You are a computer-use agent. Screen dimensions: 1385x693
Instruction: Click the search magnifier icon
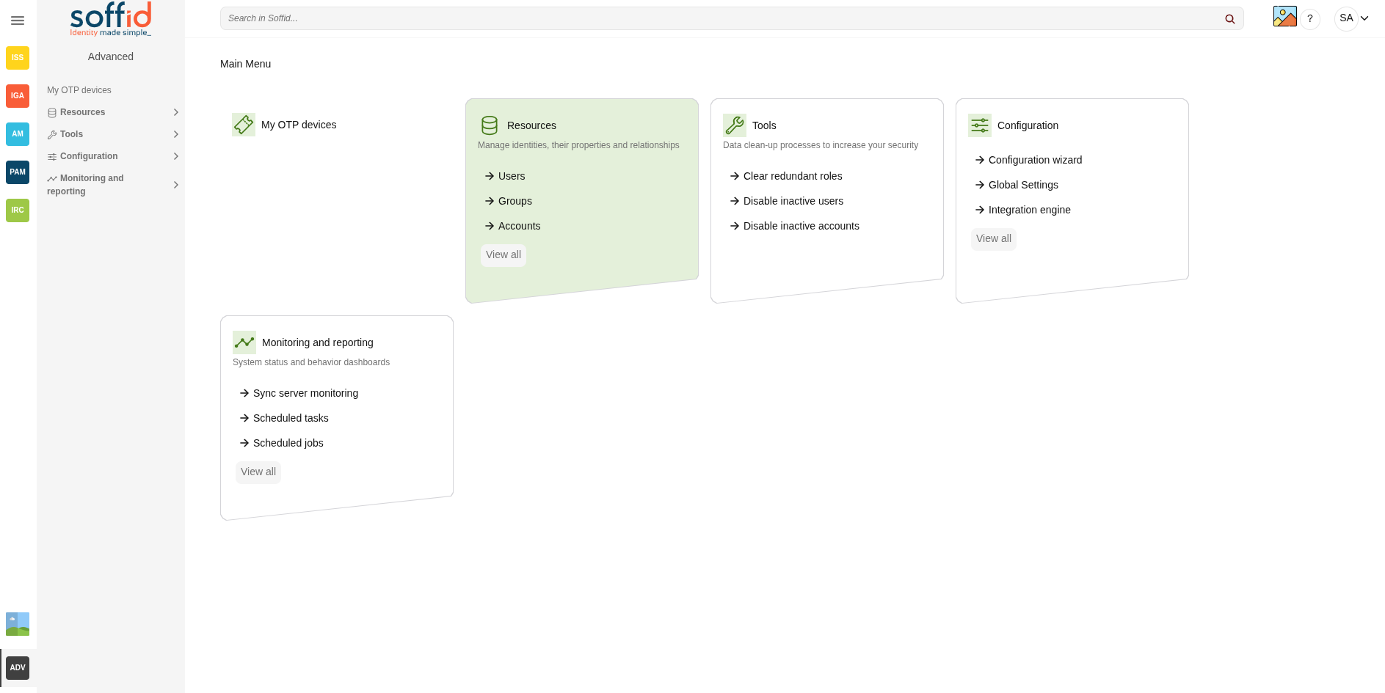pyautogui.click(x=1229, y=19)
